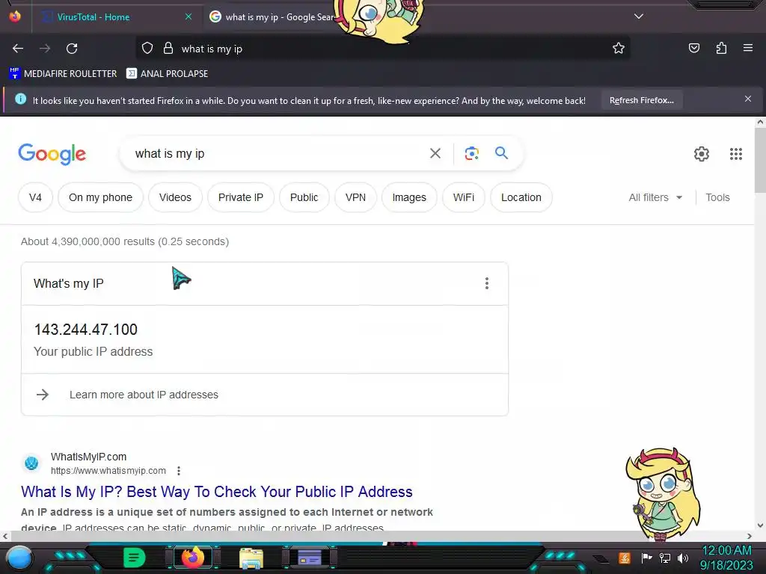Select the Location filter chip
Screen dimensions: 766x574
pyautogui.click(x=521, y=197)
